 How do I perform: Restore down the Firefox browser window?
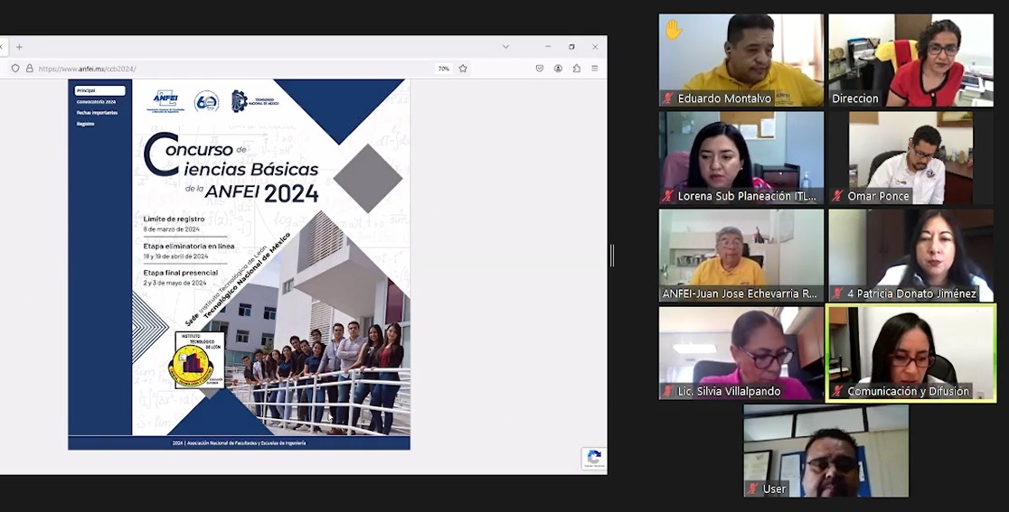click(x=571, y=47)
